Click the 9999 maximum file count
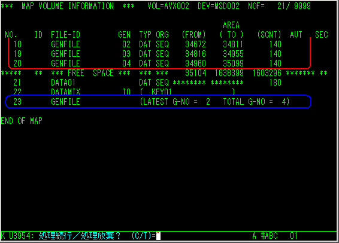The height and width of the screenshot is (243, 339). tap(302, 6)
